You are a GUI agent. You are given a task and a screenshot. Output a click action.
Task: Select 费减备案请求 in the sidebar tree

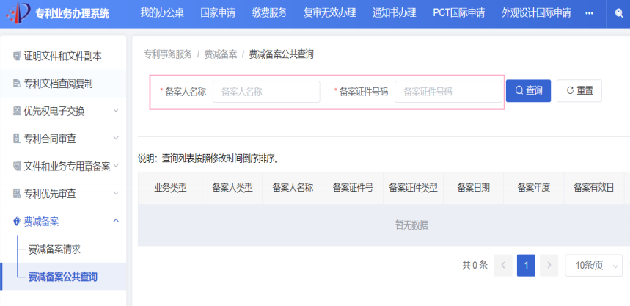click(x=54, y=249)
